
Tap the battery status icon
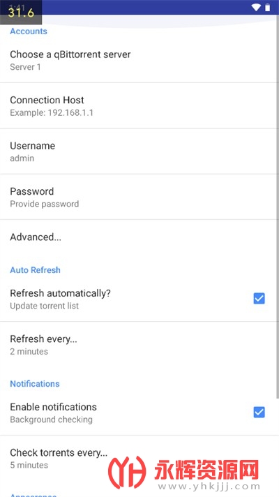[268, 7]
